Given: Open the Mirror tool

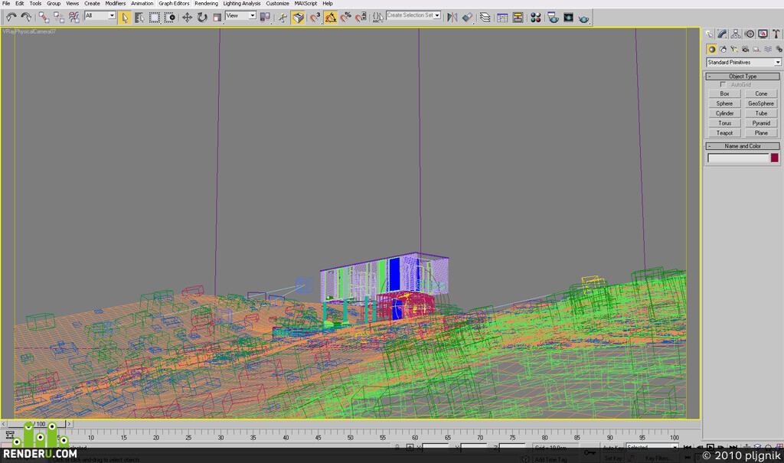Looking at the screenshot, I should (x=452, y=18).
